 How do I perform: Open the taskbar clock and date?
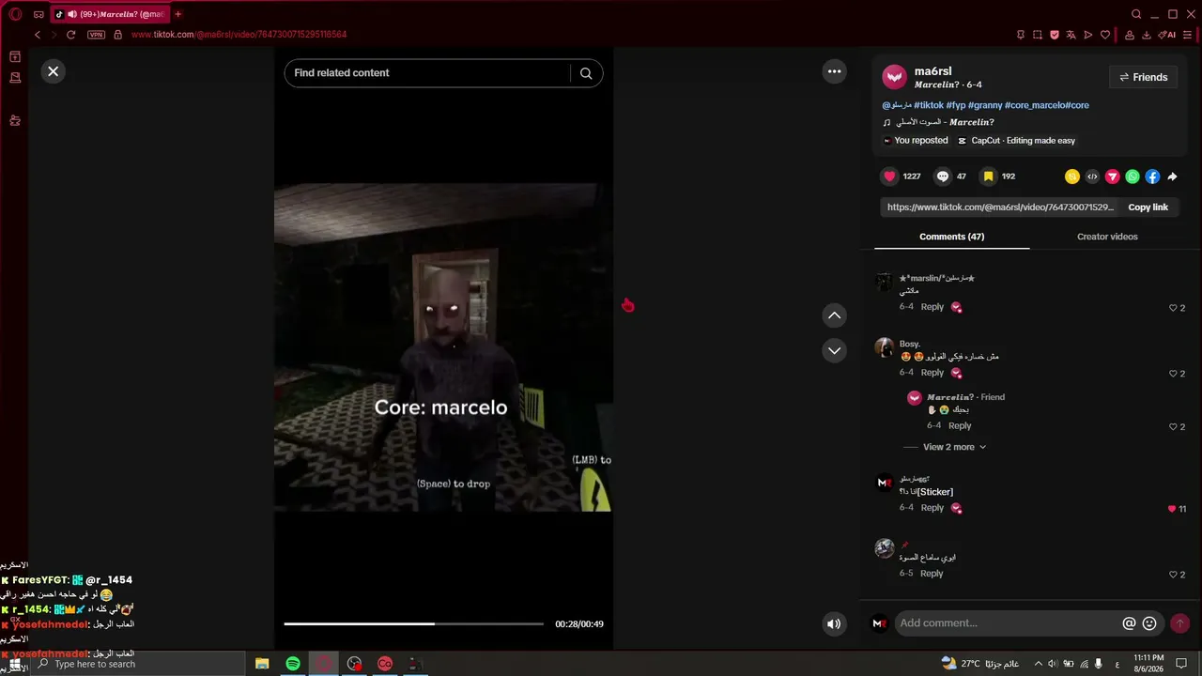coord(1148,664)
